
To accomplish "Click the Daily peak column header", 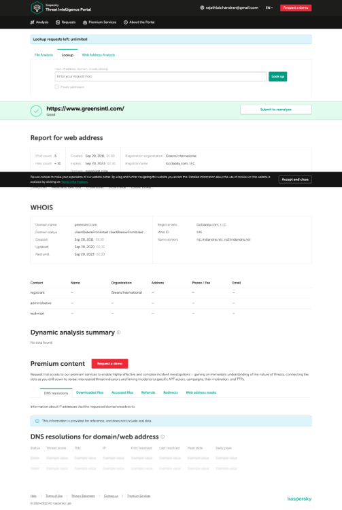I will (224, 448).
